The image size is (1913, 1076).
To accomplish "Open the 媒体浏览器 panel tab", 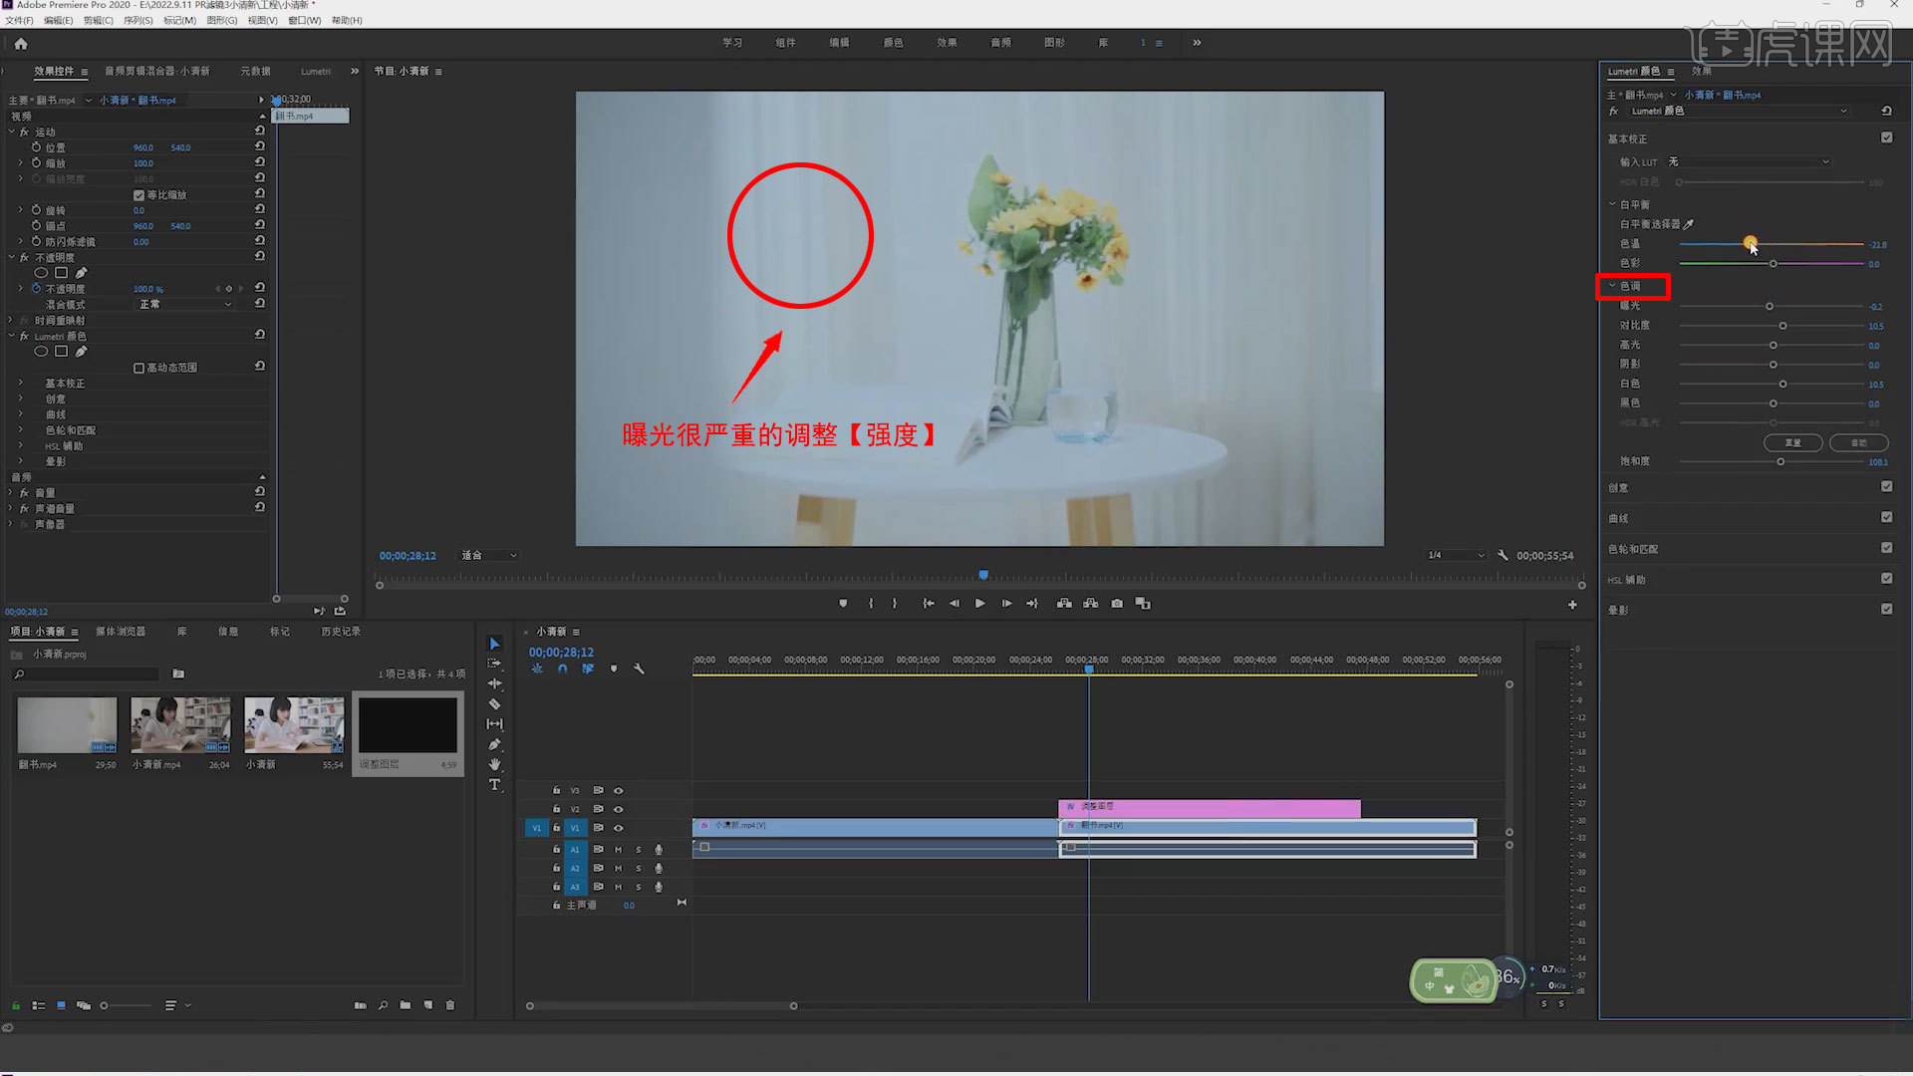I will coord(121,632).
